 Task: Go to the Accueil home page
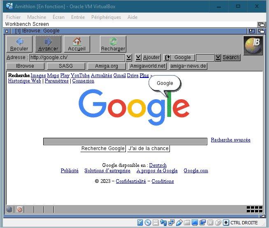pyautogui.click(x=77, y=44)
